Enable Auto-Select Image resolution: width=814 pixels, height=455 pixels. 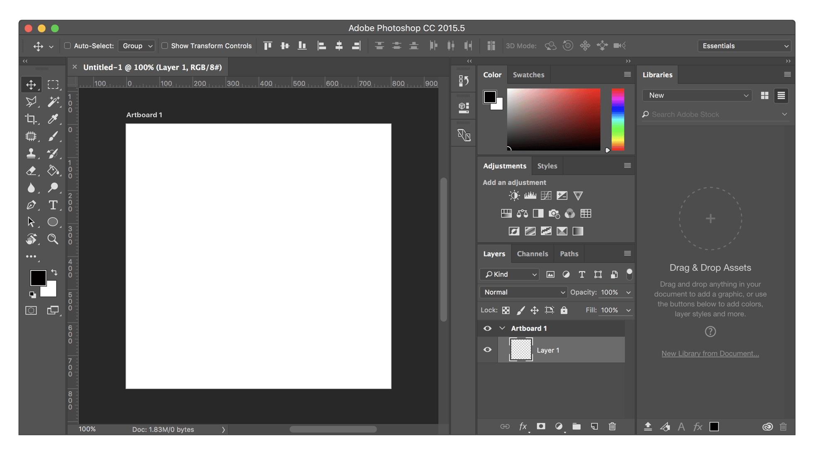coord(67,46)
